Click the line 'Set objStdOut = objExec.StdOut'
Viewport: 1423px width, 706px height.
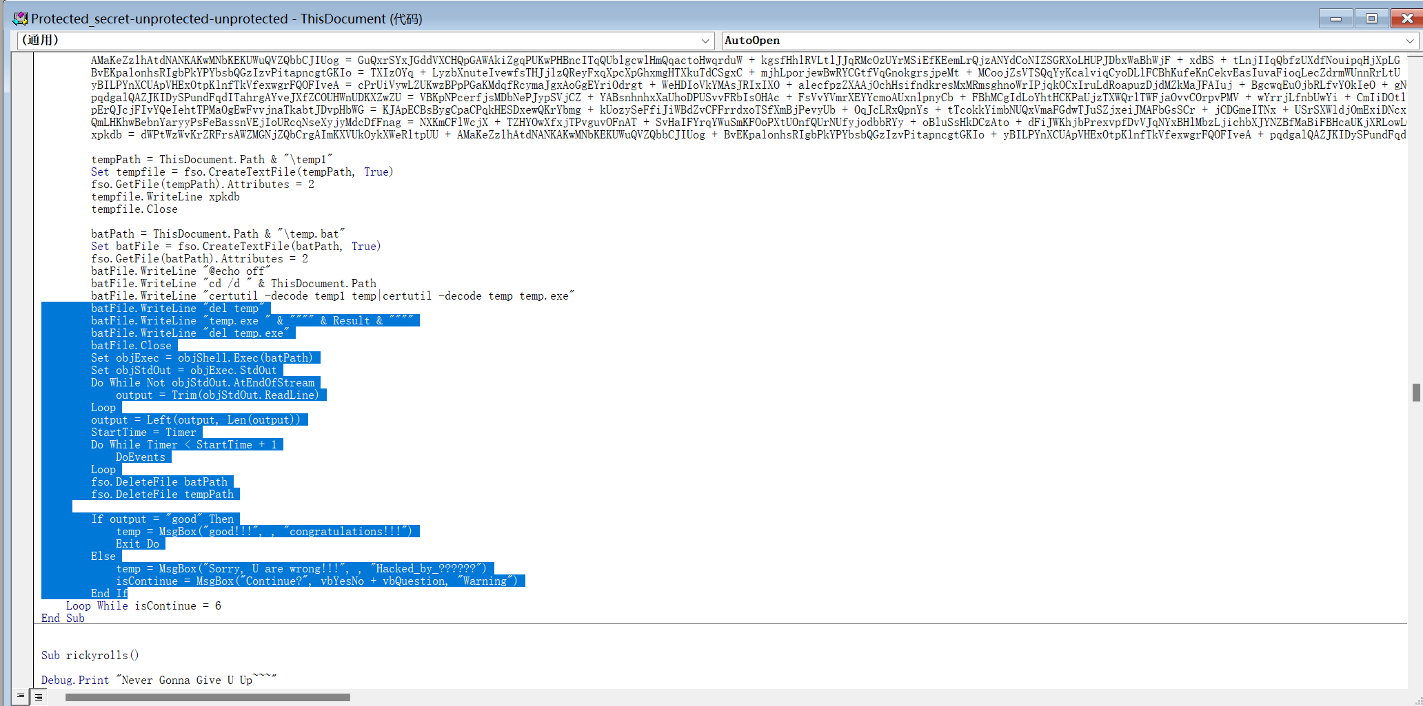click(184, 370)
